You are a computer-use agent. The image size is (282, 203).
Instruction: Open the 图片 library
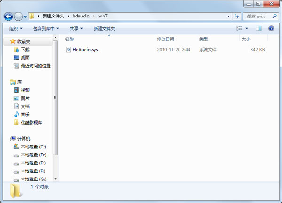point(25,98)
